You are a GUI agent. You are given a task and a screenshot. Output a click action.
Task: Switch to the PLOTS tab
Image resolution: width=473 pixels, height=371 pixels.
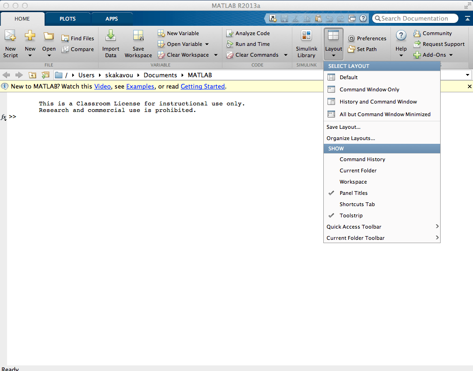tap(67, 18)
